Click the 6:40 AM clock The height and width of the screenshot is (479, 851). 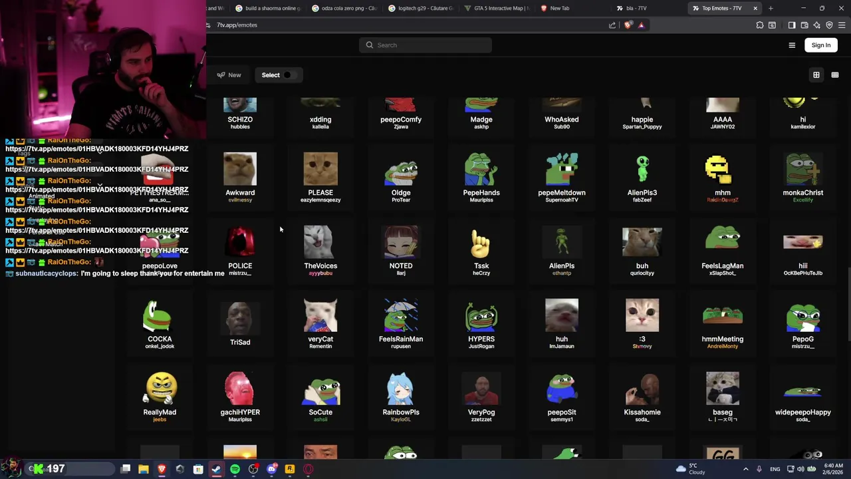pyautogui.click(x=834, y=466)
